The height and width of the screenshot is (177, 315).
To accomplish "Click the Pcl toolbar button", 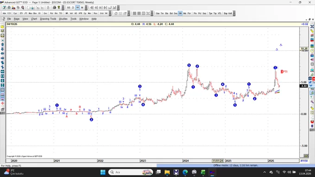I will tap(200, 13).
